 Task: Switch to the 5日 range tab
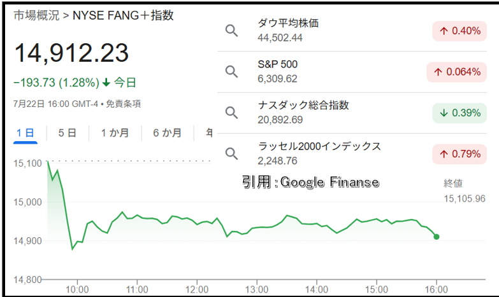[x=67, y=133]
